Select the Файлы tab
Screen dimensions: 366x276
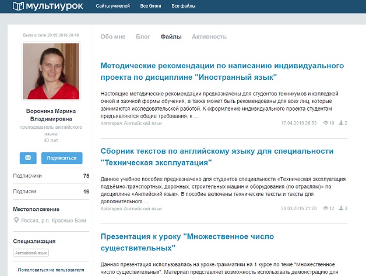click(171, 37)
